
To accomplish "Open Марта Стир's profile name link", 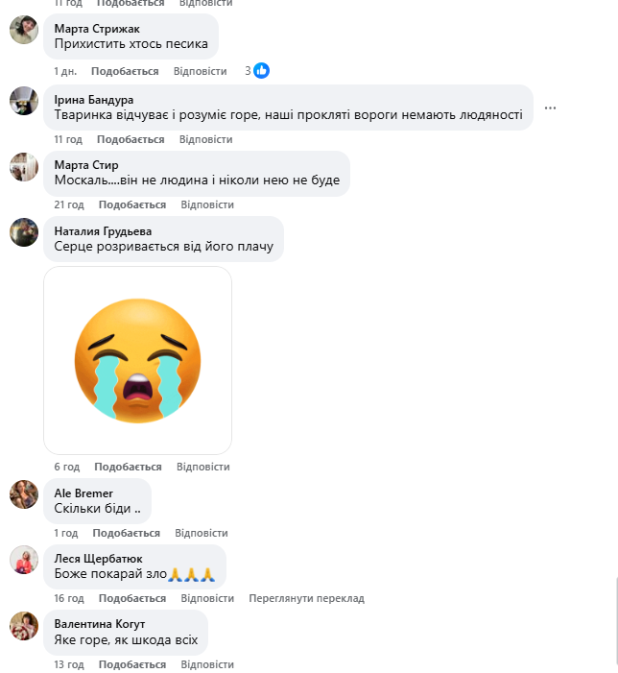I will coord(86,165).
